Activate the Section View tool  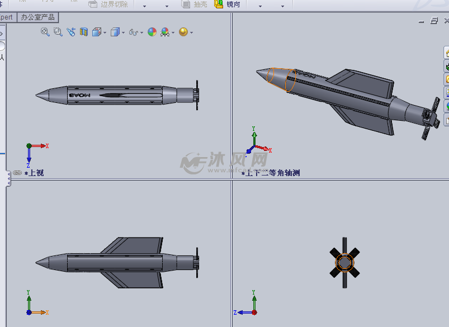tap(84, 32)
